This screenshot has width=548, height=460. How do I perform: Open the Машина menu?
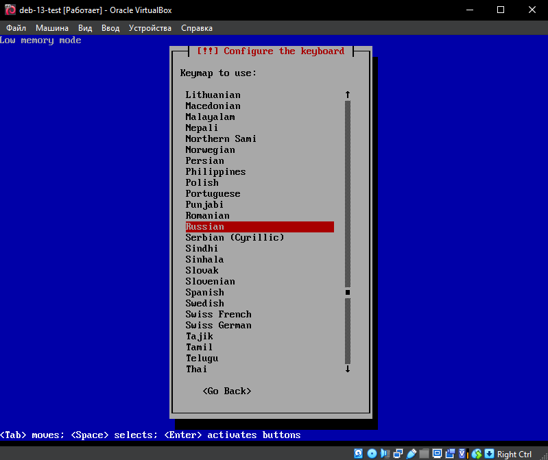(52, 28)
